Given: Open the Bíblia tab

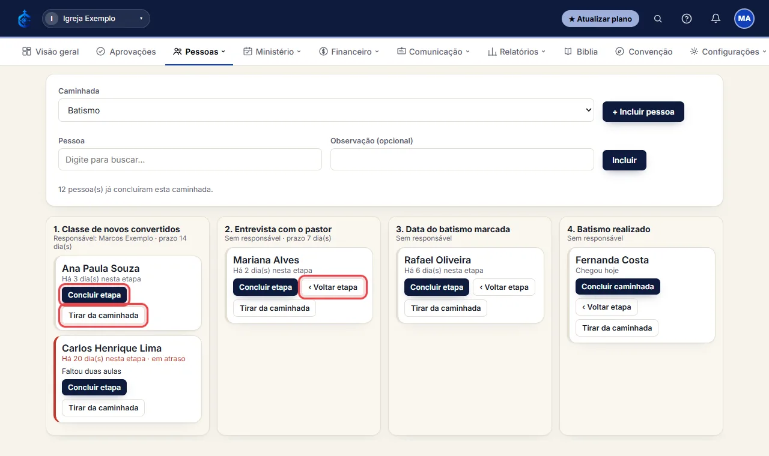Looking at the screenshot, I should (580, 52).
